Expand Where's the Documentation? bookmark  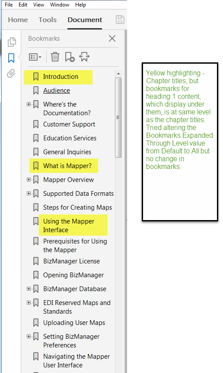click(x=29, y=104)
